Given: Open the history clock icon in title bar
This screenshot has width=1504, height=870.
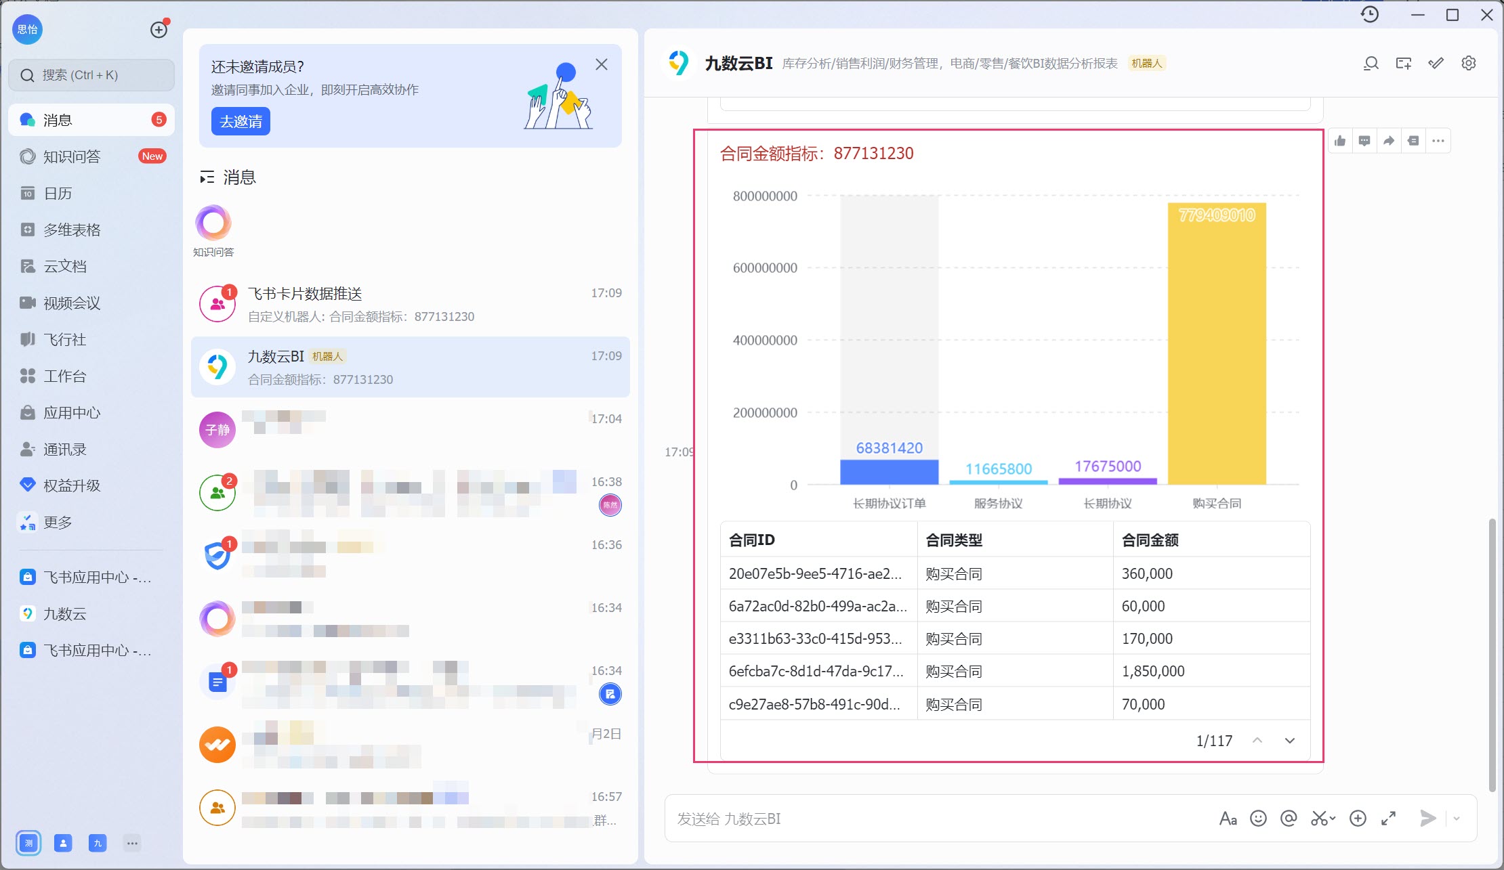Looking at the screenshot, I should point(1370,14).
